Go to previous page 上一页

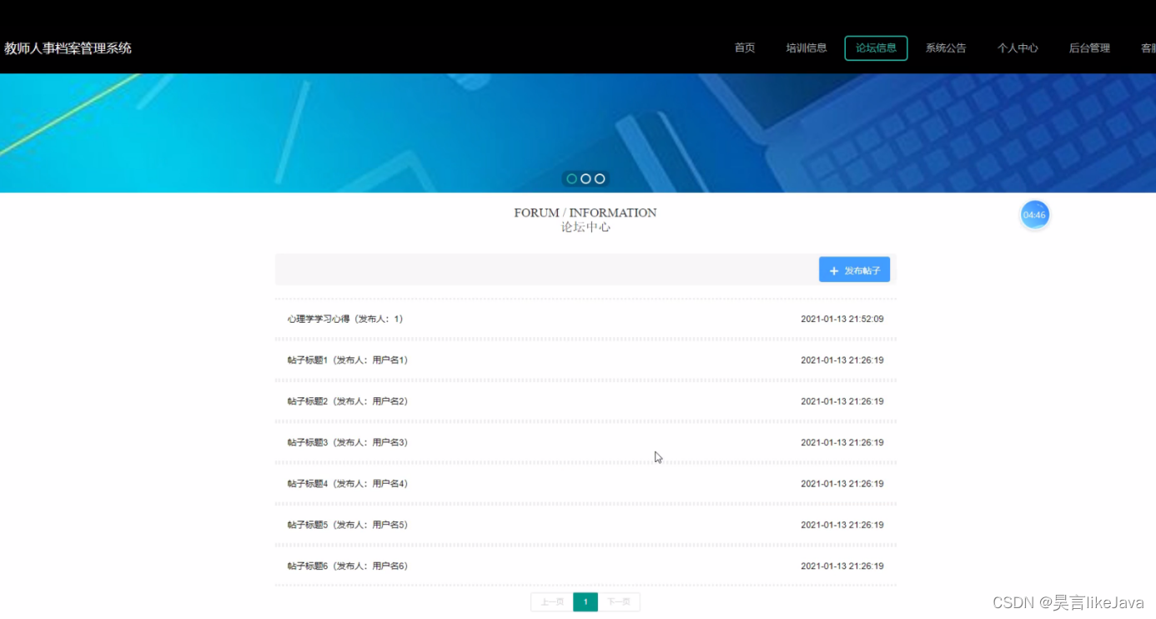(x=552, y=601)
